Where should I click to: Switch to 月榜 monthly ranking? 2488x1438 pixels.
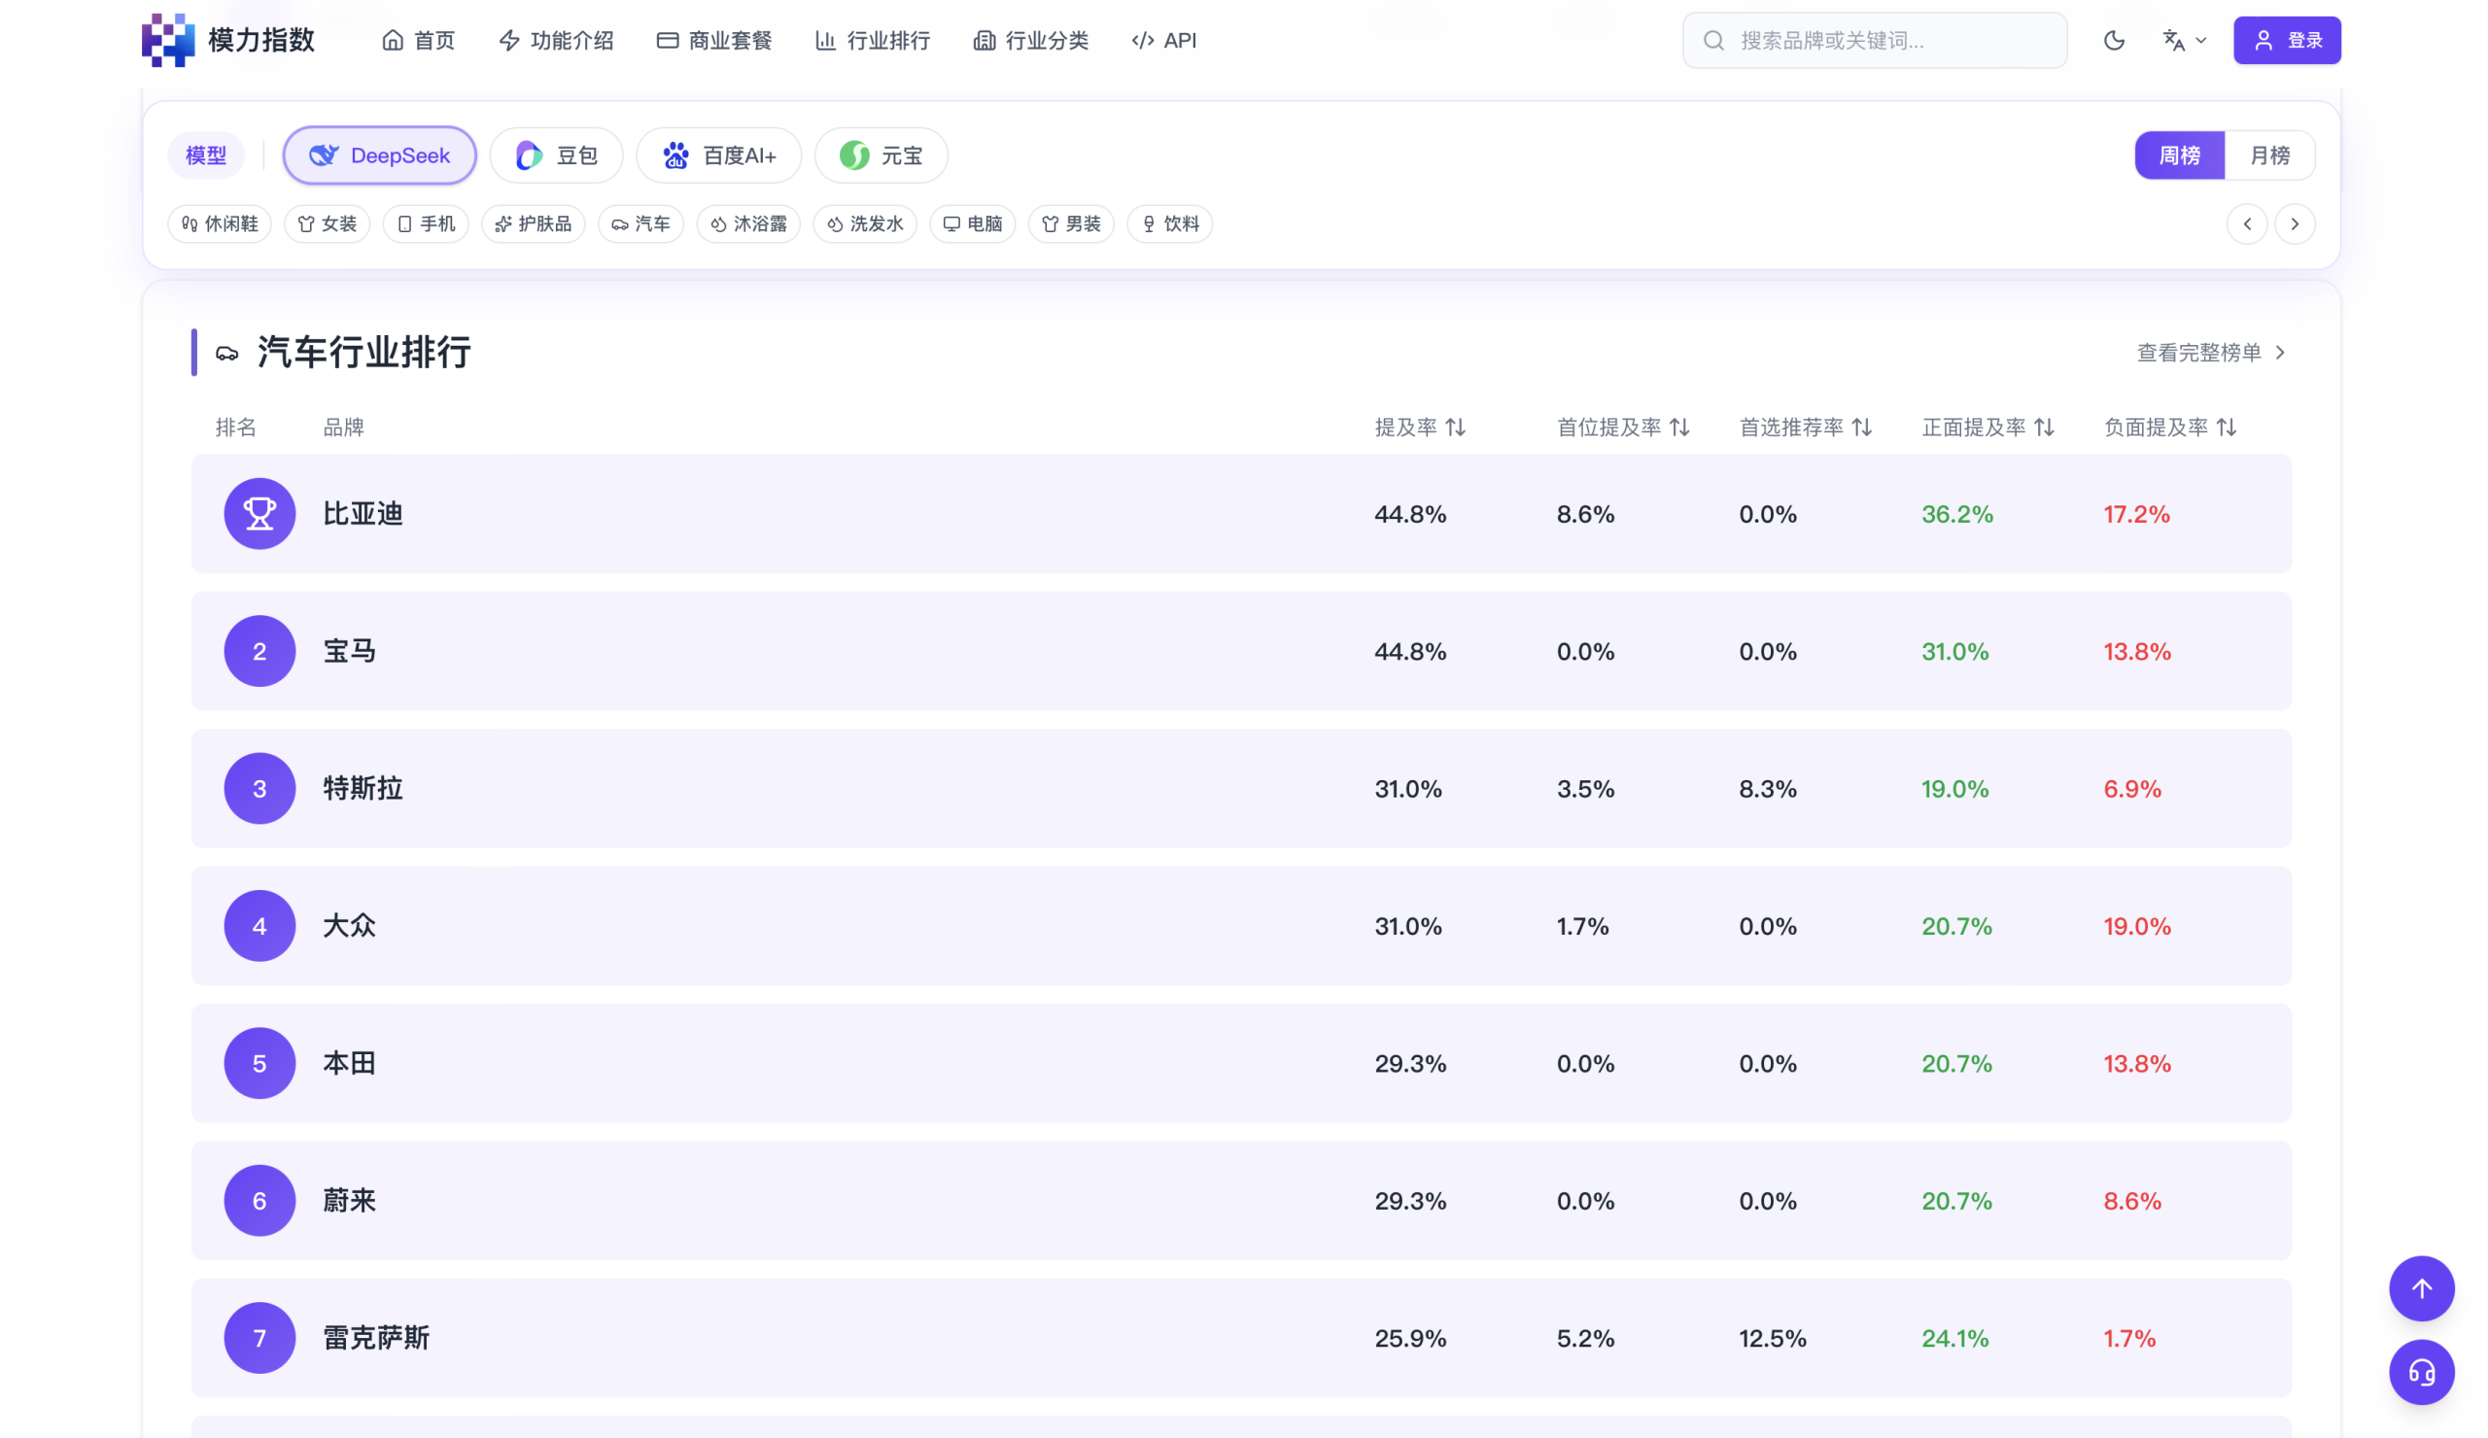[2268, 154]
